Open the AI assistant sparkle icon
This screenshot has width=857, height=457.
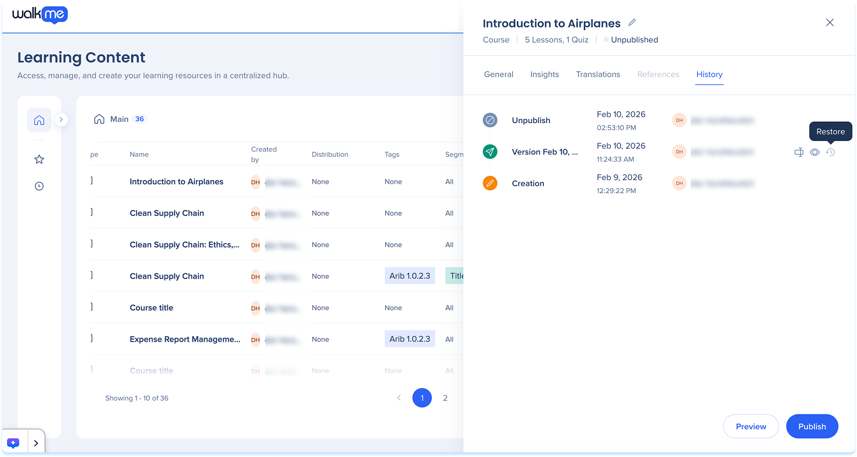[14, 443]
